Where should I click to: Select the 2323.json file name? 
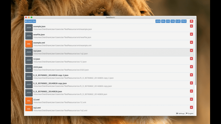38,67
